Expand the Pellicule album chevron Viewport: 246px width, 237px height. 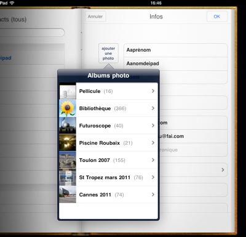point(153,91)
